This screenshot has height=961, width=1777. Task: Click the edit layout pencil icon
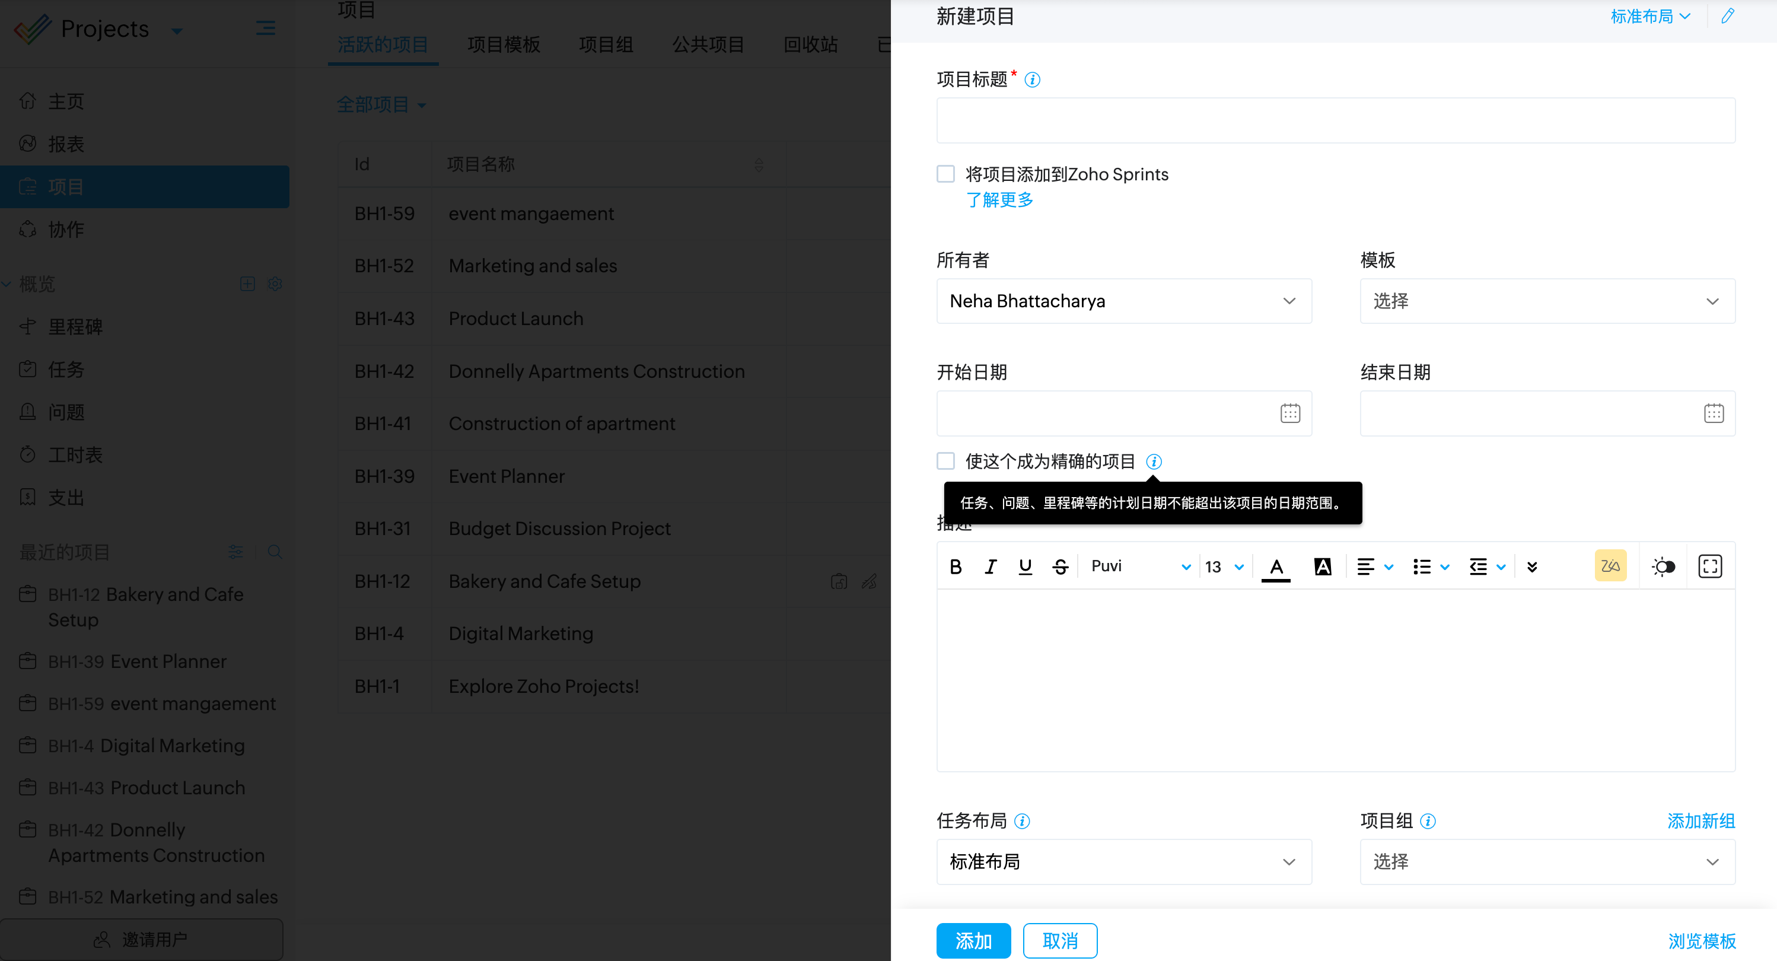click(x=1727, y=17)
